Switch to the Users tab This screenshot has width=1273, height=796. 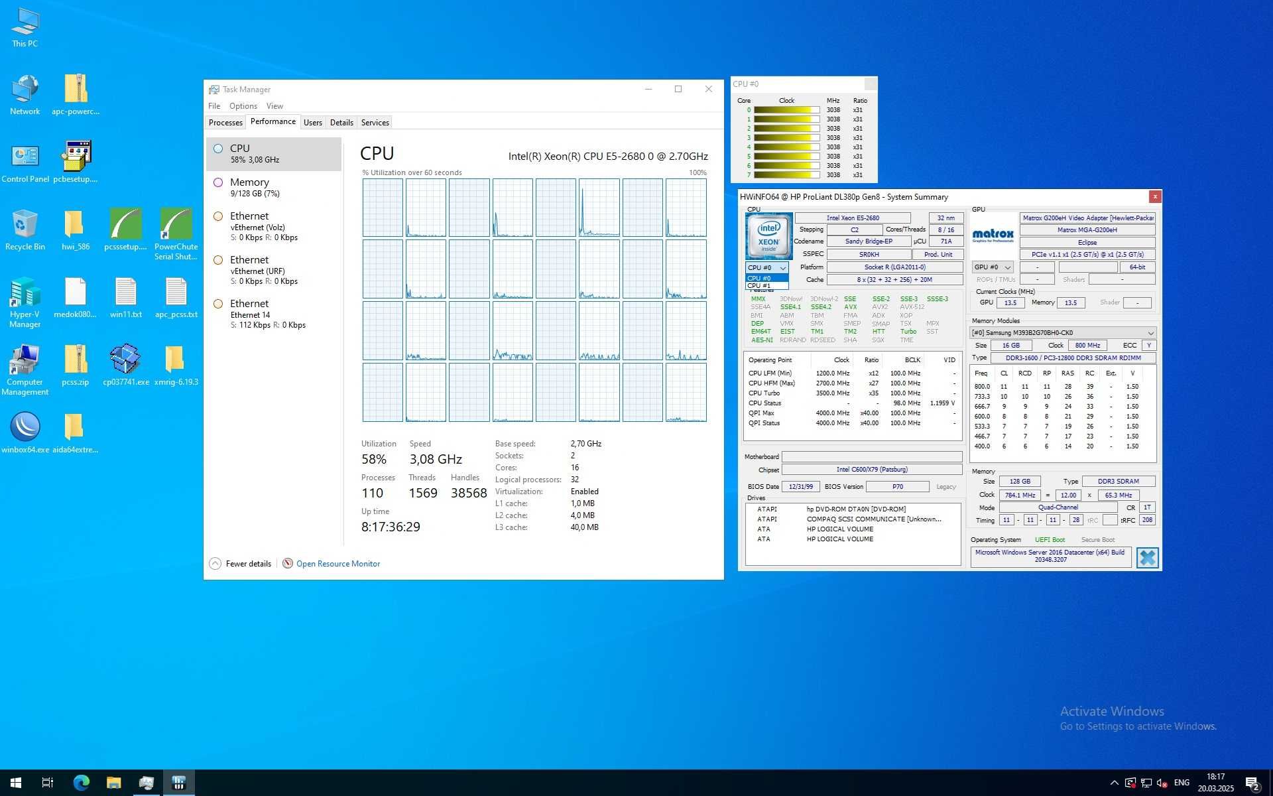point(313,122)
